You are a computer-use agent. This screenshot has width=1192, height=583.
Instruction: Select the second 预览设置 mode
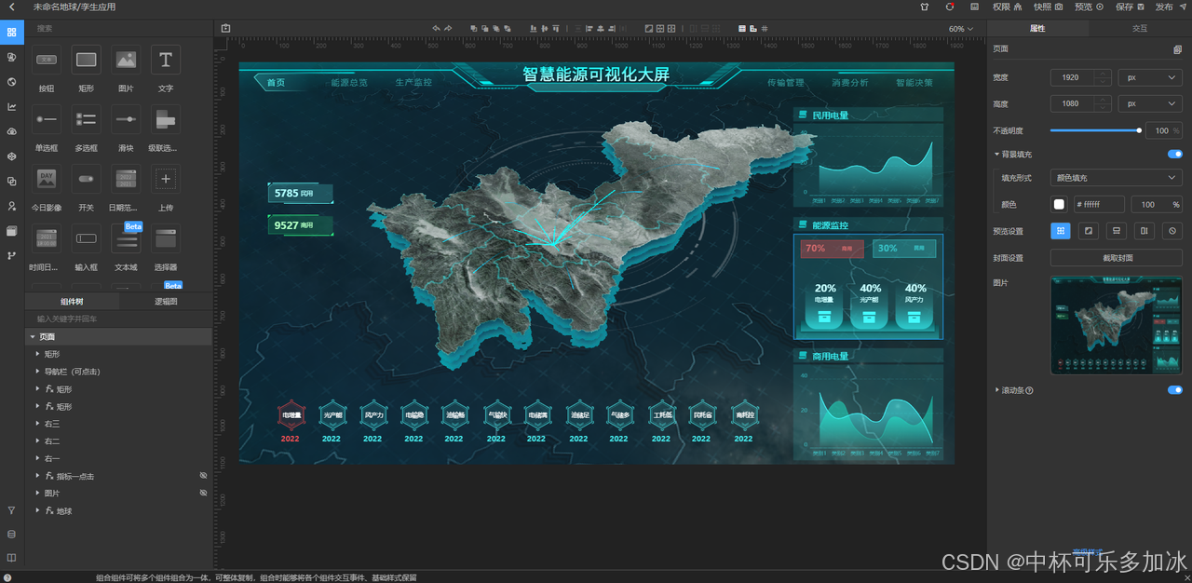pyautogui.click(x=1088, y=231)
